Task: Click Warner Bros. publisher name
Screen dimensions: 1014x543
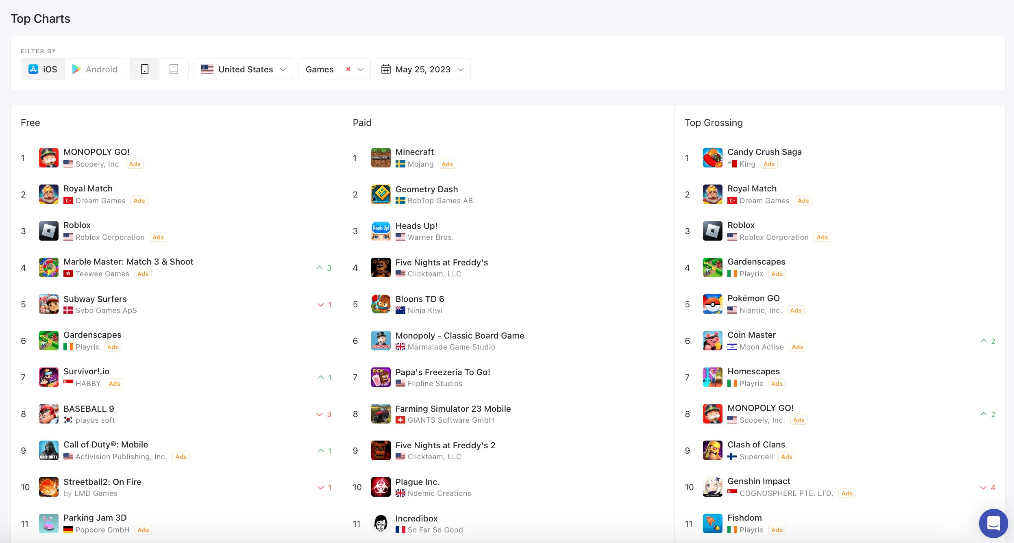Action: 431,237
